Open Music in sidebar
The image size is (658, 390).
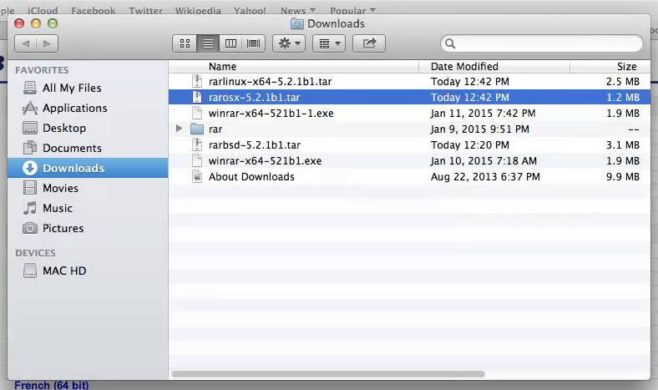[x=88, y=208]
